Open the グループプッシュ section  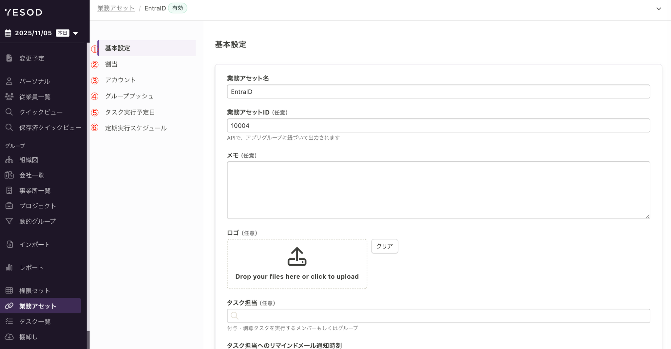tap(129, 96)
